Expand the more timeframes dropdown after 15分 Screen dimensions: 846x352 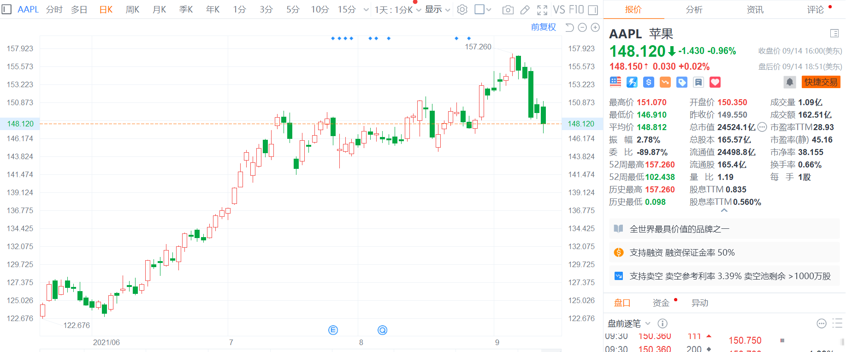(x=366, y=10)
